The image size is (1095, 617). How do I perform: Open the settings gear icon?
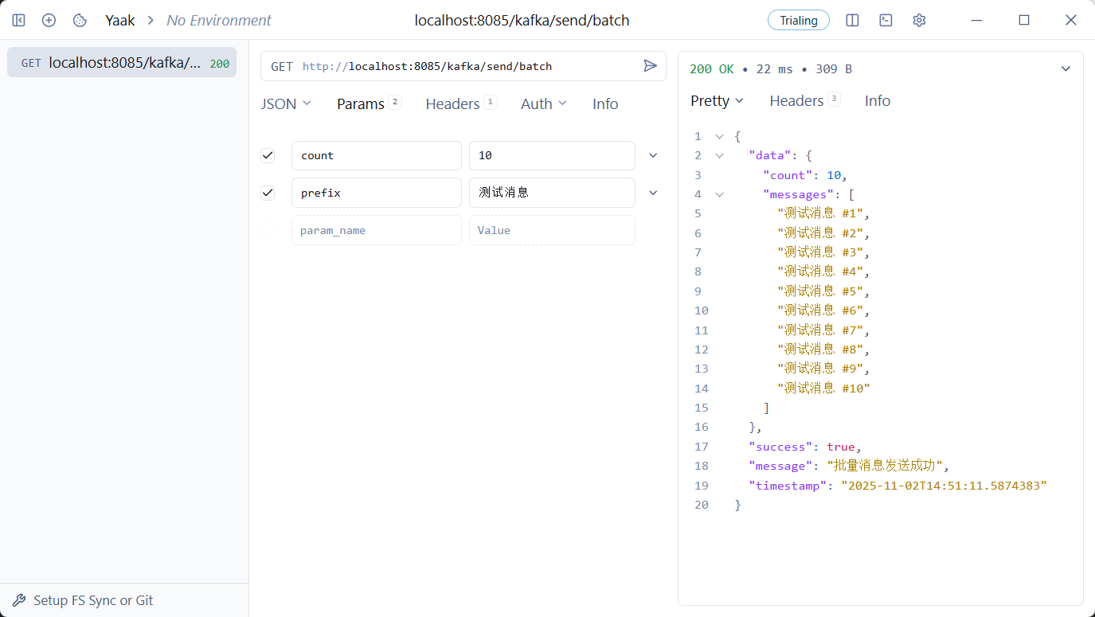(x=919, y=20)
